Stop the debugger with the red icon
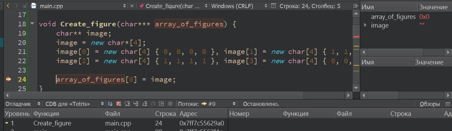 pyautogui.click(x=119, y=104)
